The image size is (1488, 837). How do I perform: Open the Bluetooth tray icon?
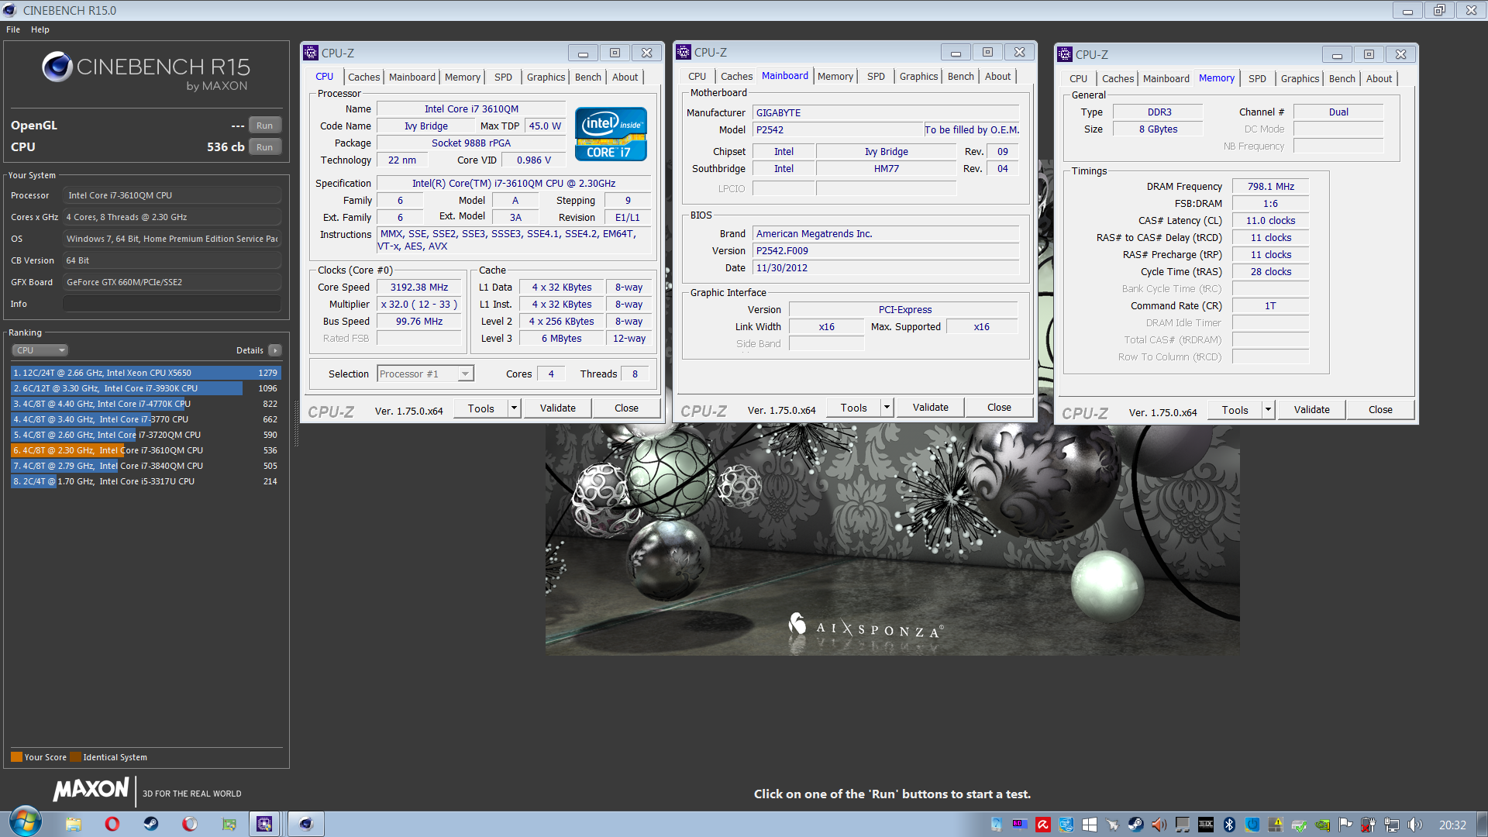1229,825
